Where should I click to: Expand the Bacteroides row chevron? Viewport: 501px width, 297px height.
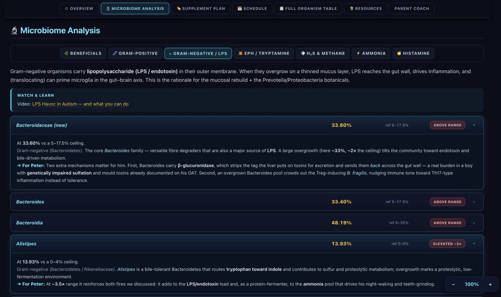pos(474,202)
